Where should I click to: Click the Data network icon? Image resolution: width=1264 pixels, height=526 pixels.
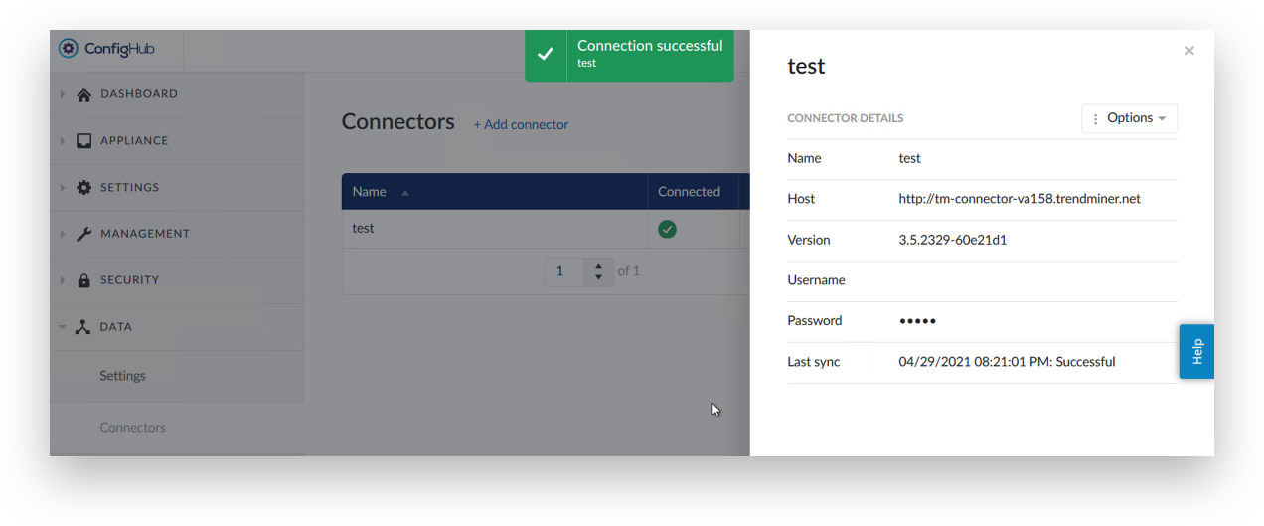(x=83, y=327)
